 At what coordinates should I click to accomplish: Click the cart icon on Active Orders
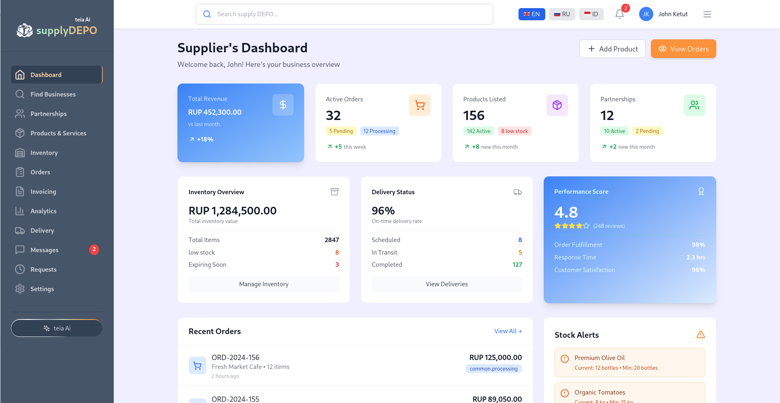[420, 105]
